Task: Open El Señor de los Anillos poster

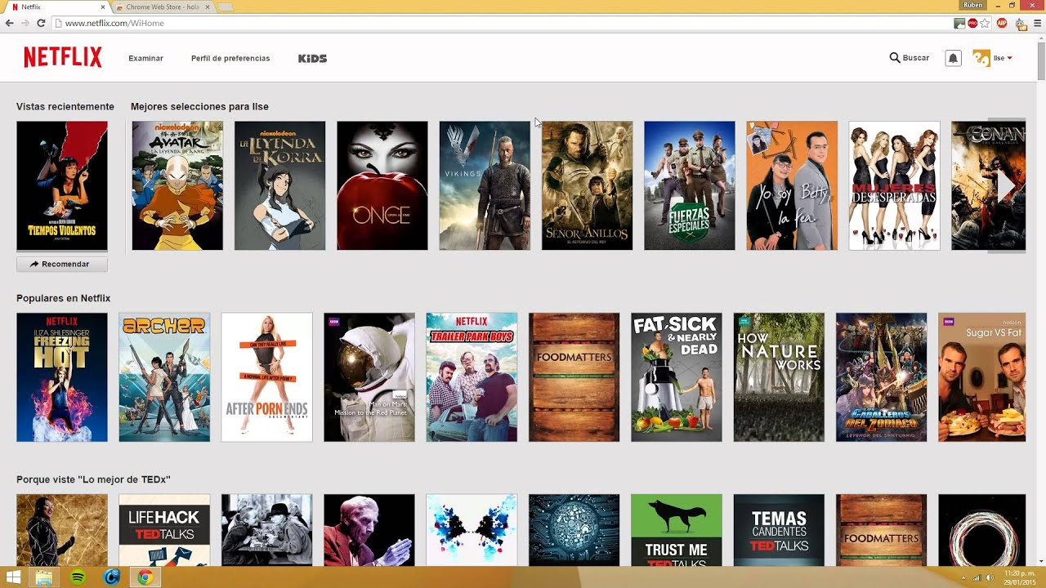Action: pyautogui.click(x=587, y=186)
